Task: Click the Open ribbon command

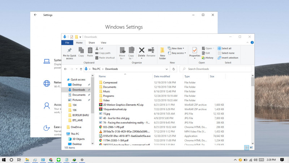Action: 208,49
